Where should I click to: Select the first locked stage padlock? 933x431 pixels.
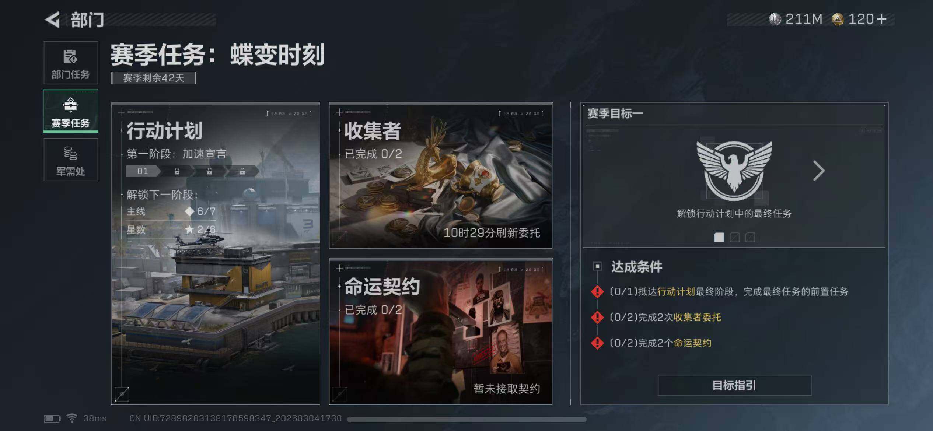point(177,171)
